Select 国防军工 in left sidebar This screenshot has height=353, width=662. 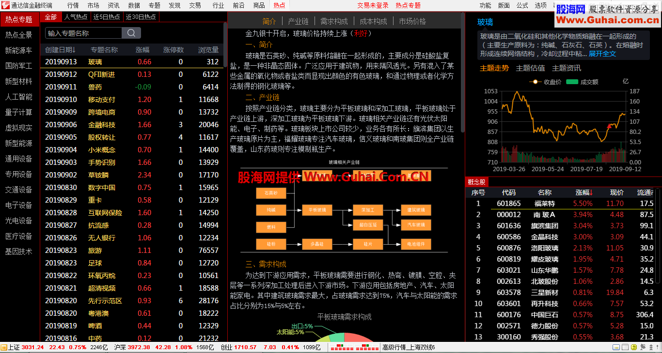(19, 66)
